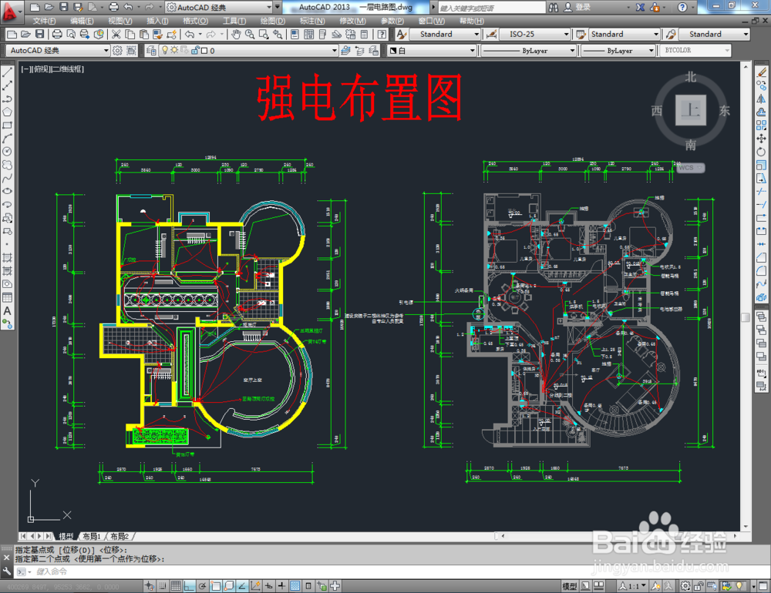Click the Plot printer icon
The width and height of the screenshot is (771, 593).
point(57,34)
